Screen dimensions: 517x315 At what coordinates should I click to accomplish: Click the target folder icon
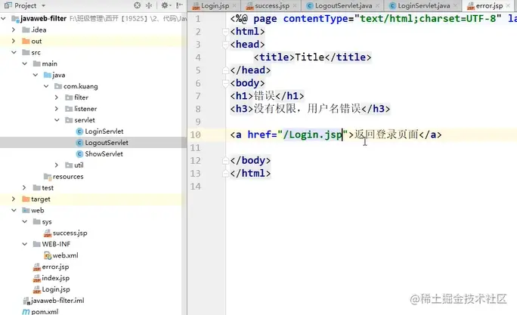coord(26,199)
